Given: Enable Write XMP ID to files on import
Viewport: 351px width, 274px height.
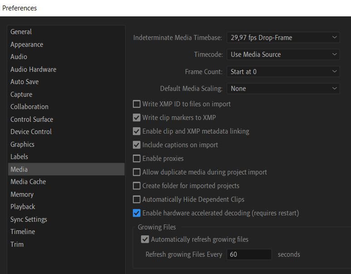Looking at the screenshot, I should [x=136, y=104].
